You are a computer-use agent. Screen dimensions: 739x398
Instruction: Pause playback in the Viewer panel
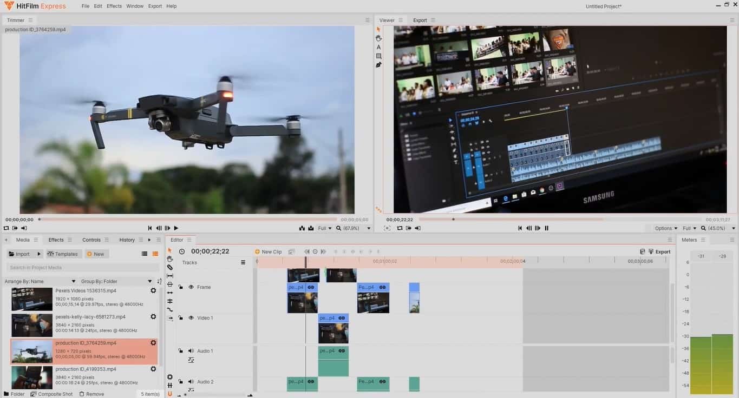(546, 228)
